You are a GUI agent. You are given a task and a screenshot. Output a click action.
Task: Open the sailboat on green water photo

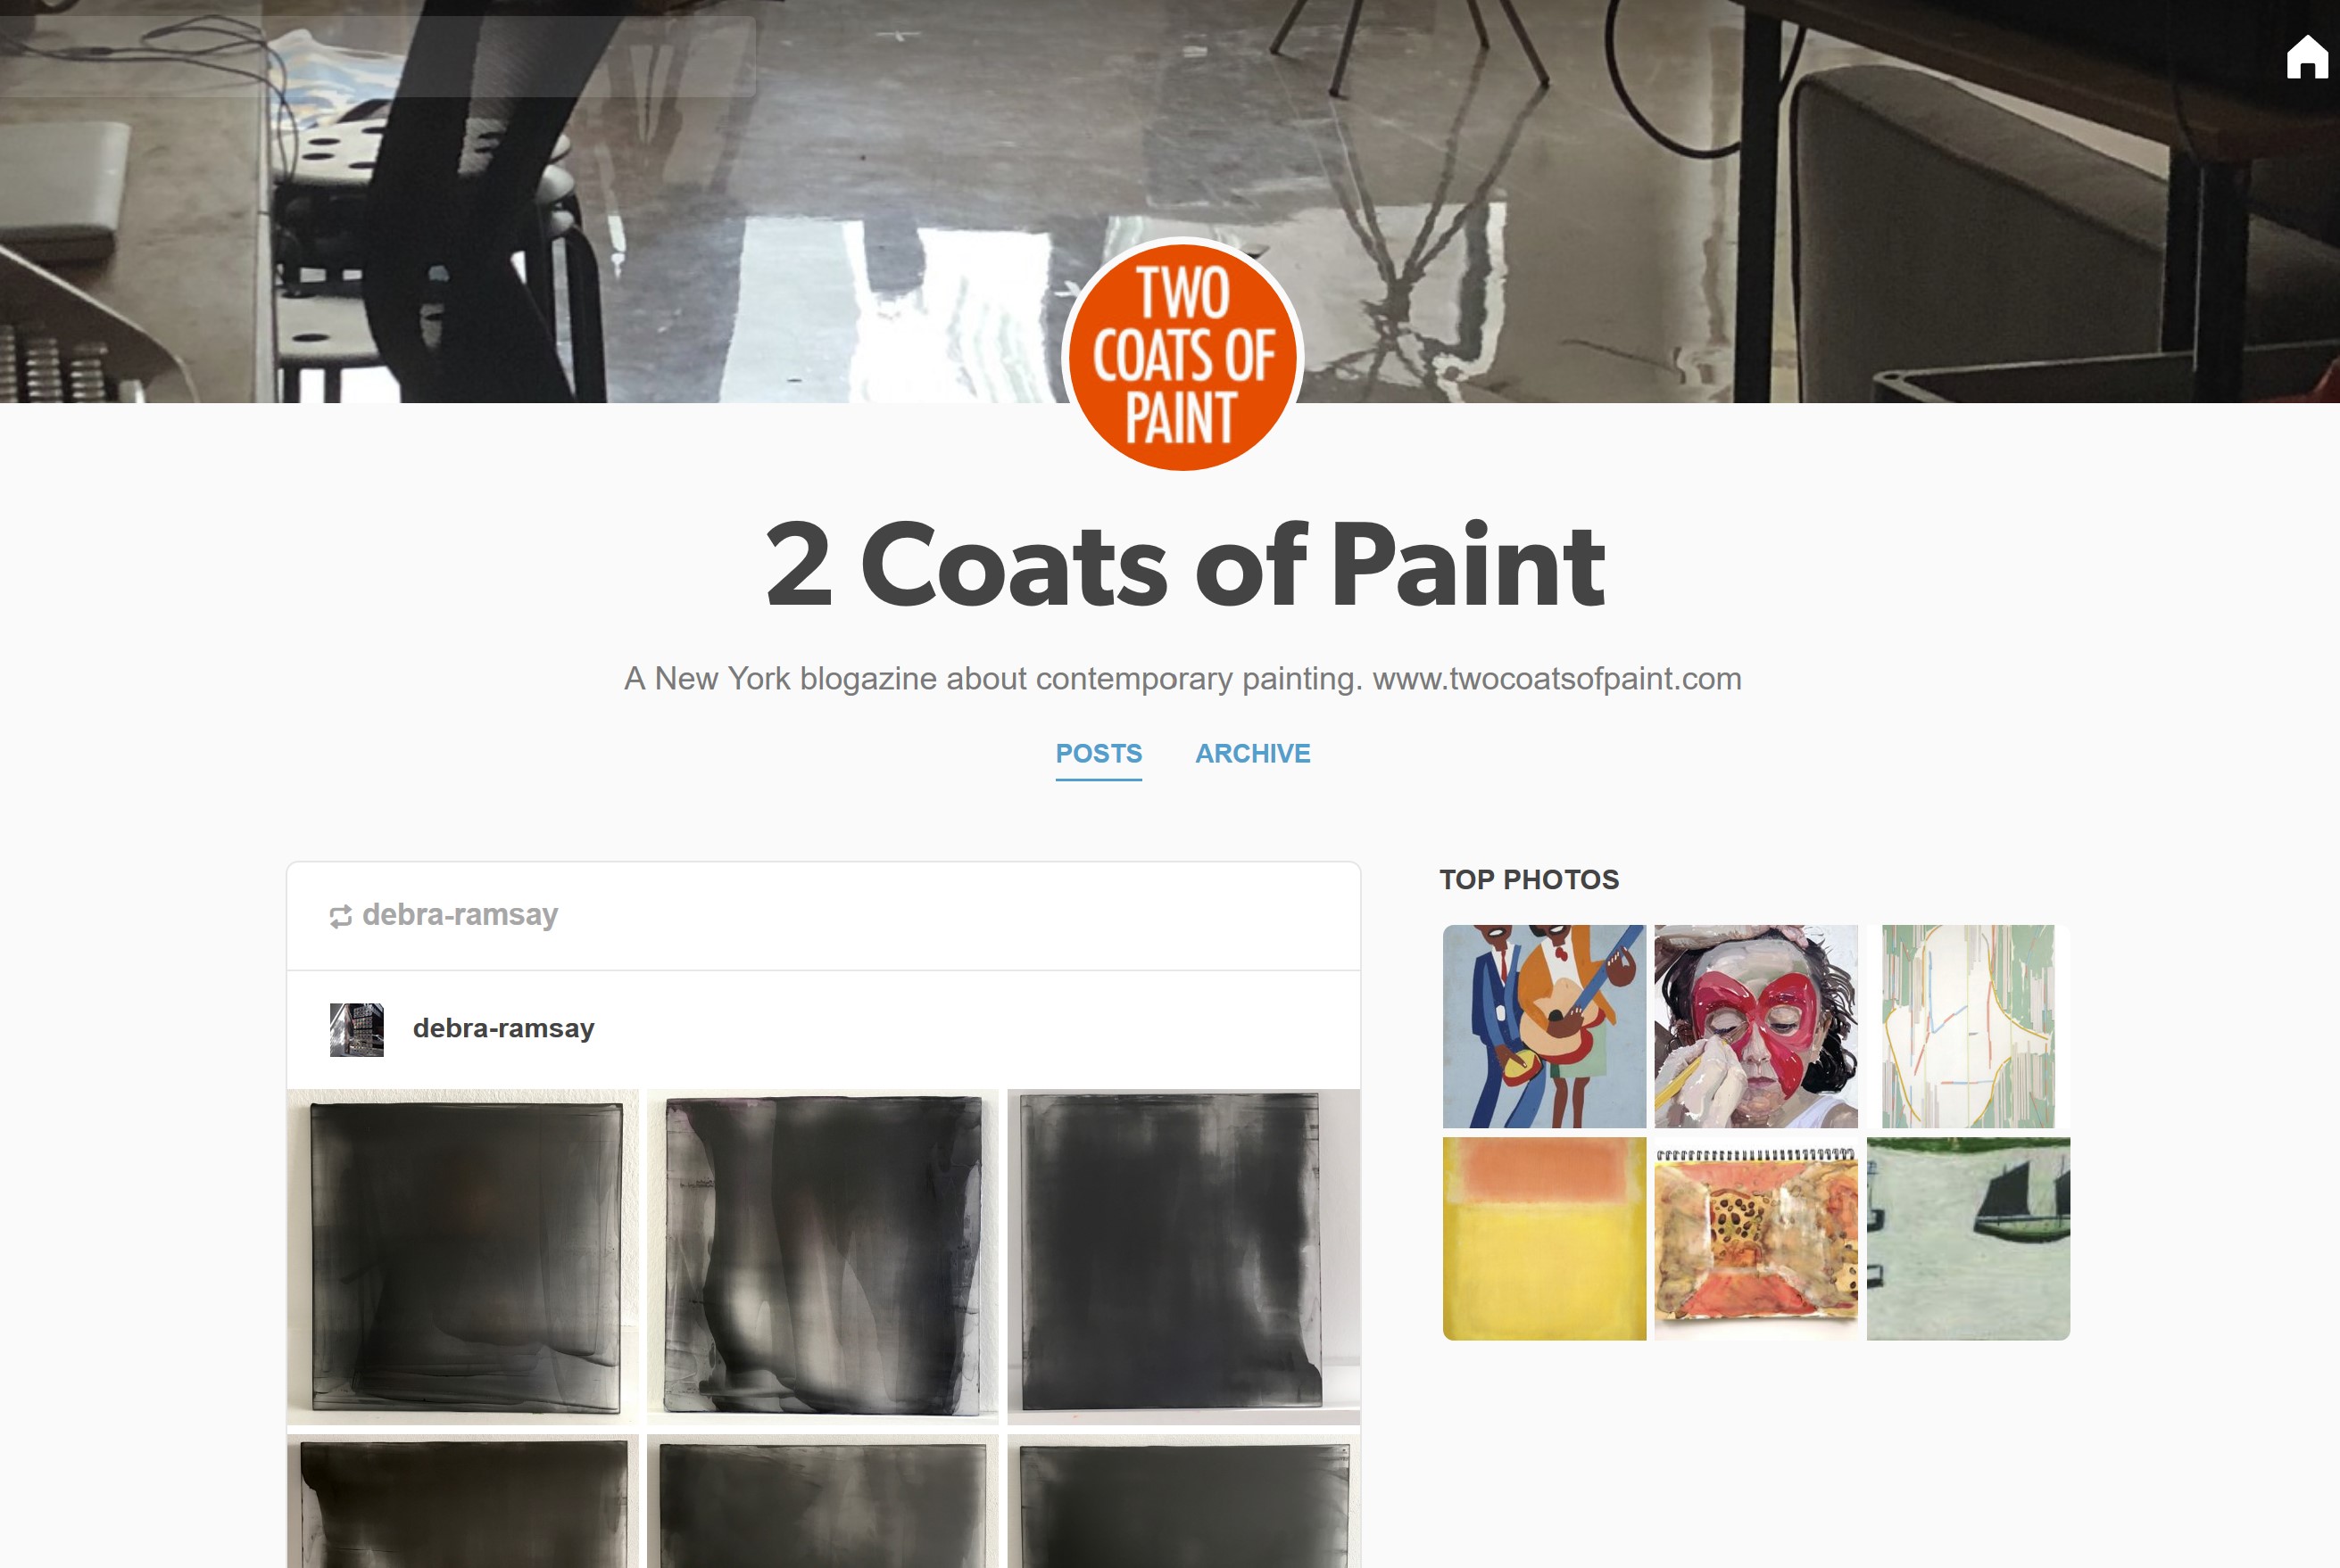(1968, 1238)
